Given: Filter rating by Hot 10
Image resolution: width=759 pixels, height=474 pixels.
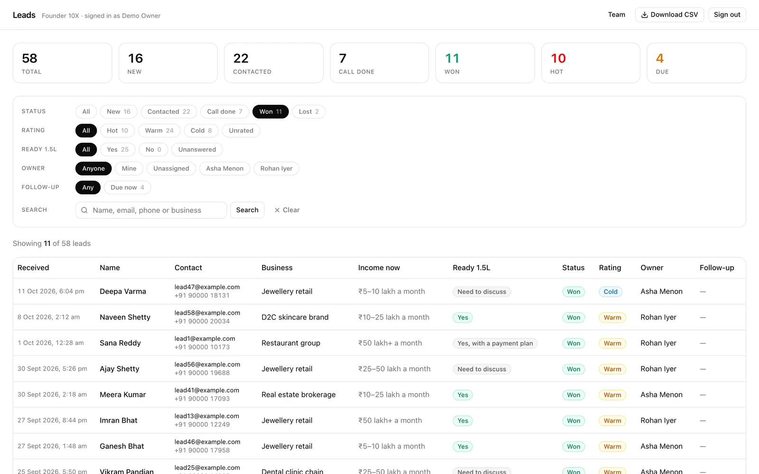Looking at the screenshot, I should coord(117,130).
